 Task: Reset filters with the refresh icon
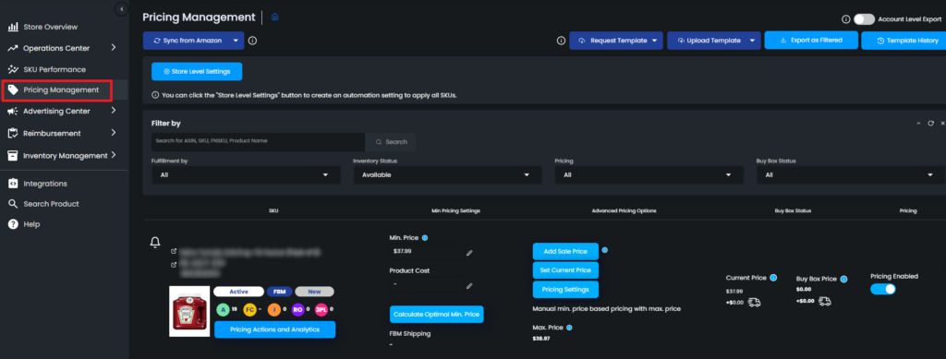(931, 123)
